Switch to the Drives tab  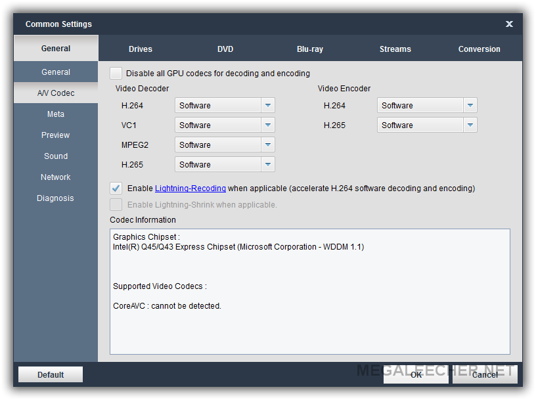pos(141,49)
